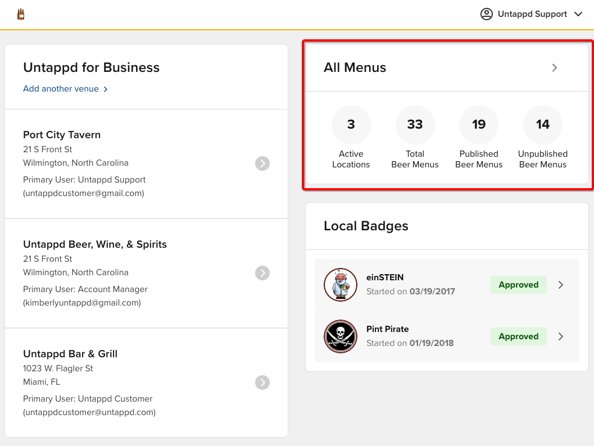Click the Pint Pirate badge image
The image size is (594, 446).
(x=341, y=336)
